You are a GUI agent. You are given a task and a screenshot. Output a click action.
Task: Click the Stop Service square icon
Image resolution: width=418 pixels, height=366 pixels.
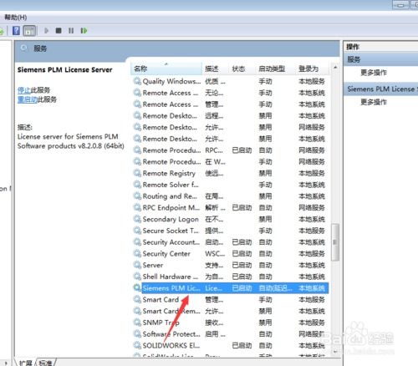59,30
